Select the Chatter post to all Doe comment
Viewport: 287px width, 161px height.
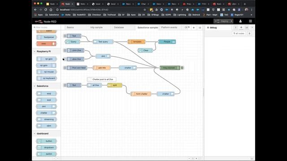coord(102,79)
